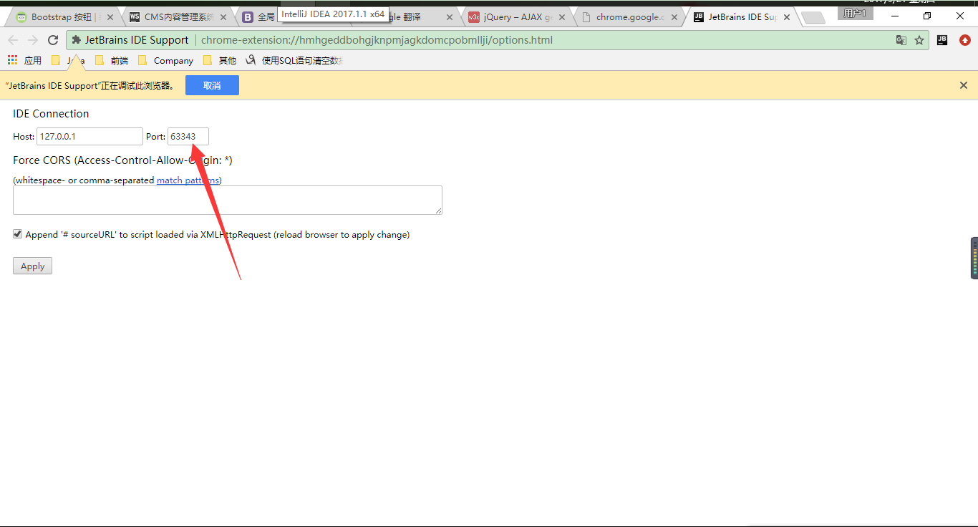Click the browser back arrow
978x527 pixels.
click(13, 40)
